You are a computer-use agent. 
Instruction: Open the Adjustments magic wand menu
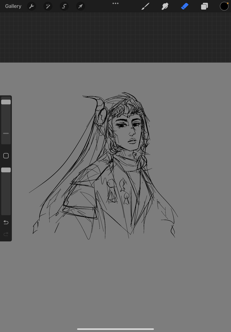(x=48, y=6)
